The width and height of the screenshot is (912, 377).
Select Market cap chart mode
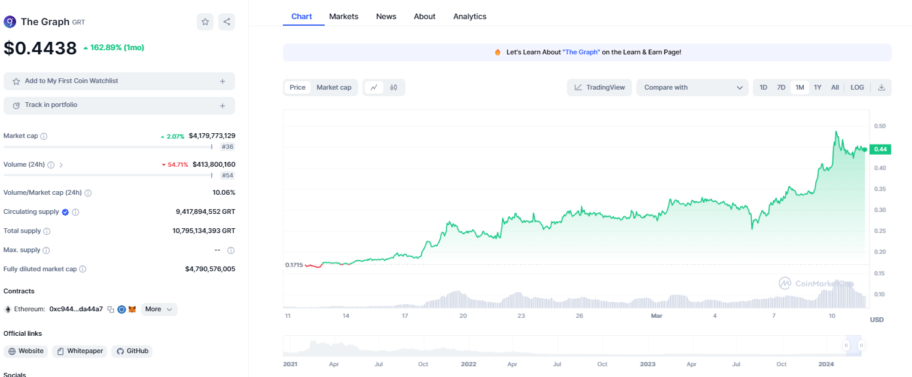pyautogui.click(x=334, y=87)
